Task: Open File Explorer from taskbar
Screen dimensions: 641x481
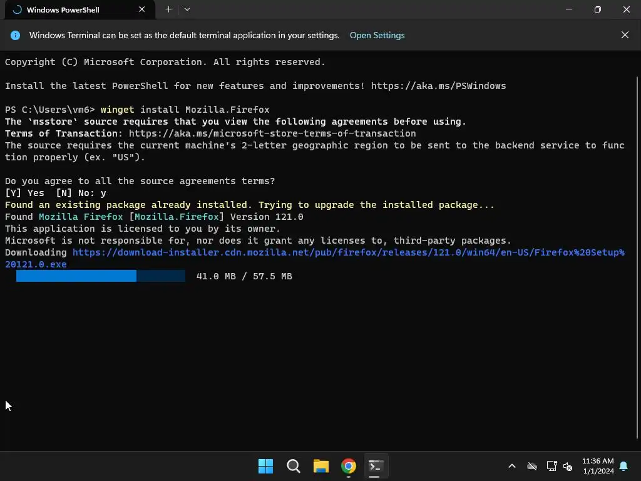Action: click(321, 466)
